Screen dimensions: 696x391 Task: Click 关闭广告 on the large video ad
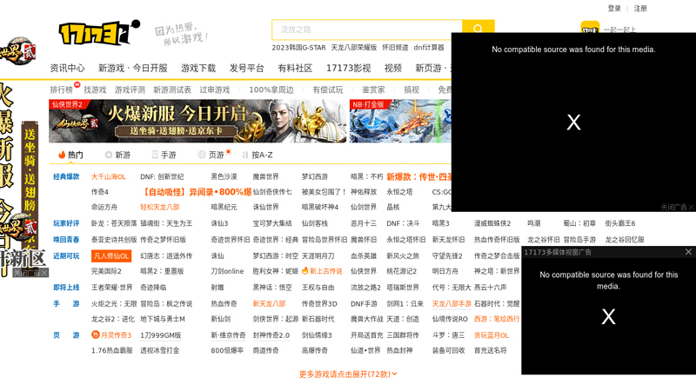pyautogui.click(x=677, y=207)
